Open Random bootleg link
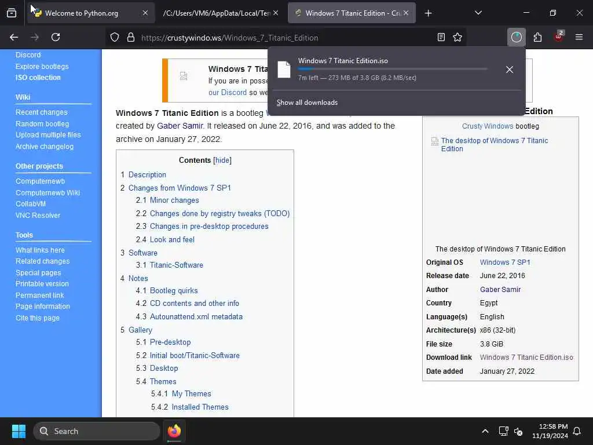The height and width of the screenshot is (445, 593). pyautogui.click(x=42, y=124)
